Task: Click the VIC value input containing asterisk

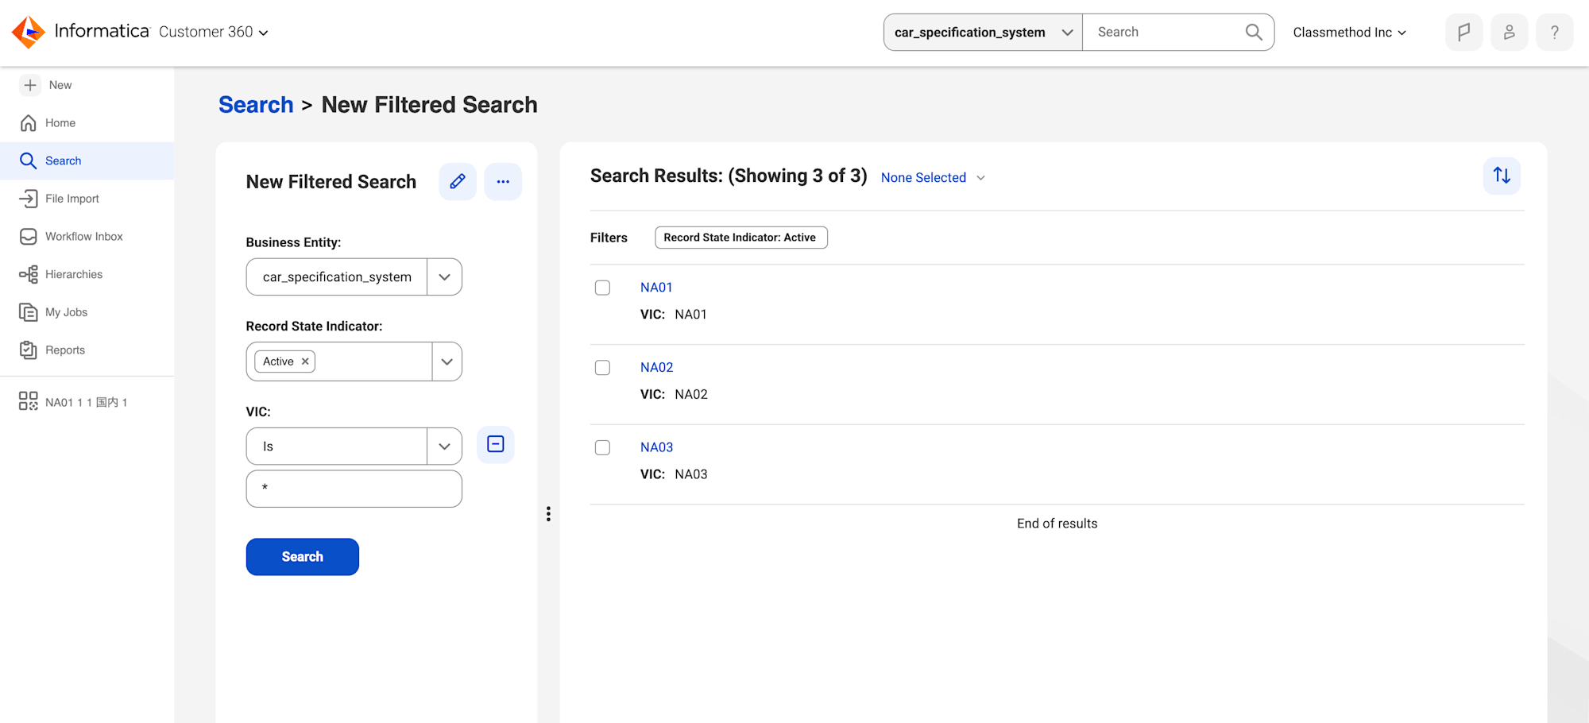Action: 354,489
